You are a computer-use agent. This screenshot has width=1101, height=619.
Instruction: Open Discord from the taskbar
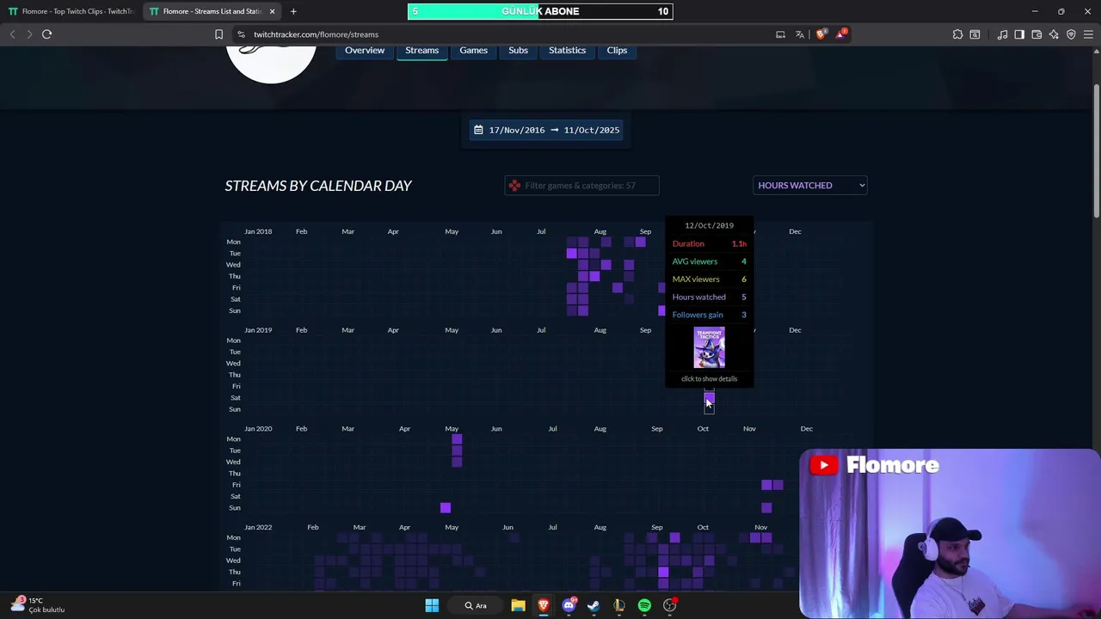point(569,605)
